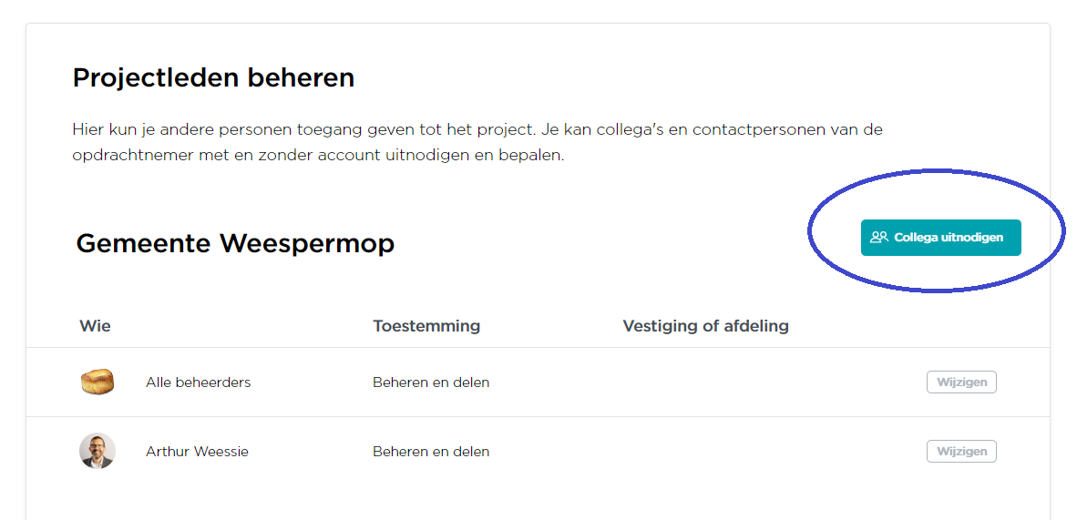This screenshot has height=520, width=1077.
Task: Click the empty Vestiging cell in Arthur Weessie row
Action: (x=705, y=452)
